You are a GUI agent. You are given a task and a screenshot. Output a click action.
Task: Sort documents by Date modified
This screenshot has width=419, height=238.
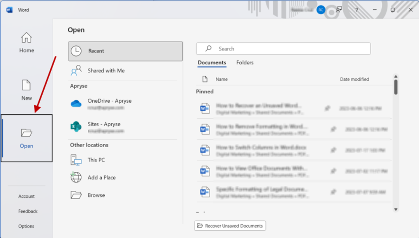tap(353, 79)
